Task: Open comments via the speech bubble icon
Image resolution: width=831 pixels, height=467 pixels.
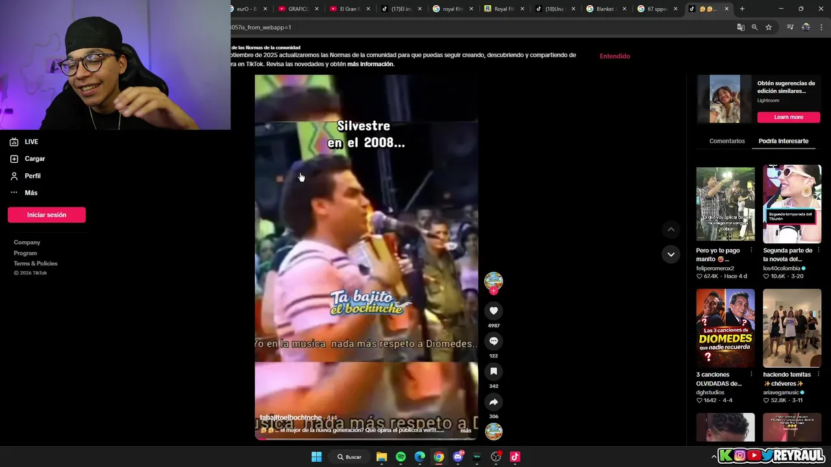Action: click(x=493, y=341)
